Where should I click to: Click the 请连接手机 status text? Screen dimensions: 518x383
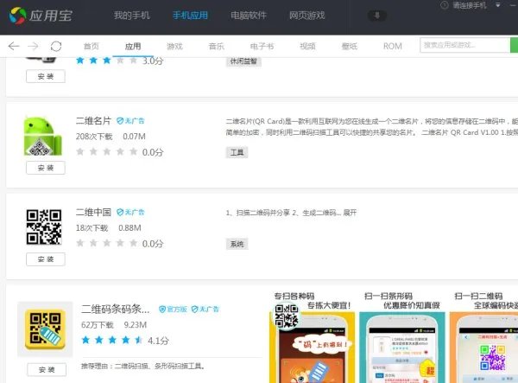coord(470,5)
